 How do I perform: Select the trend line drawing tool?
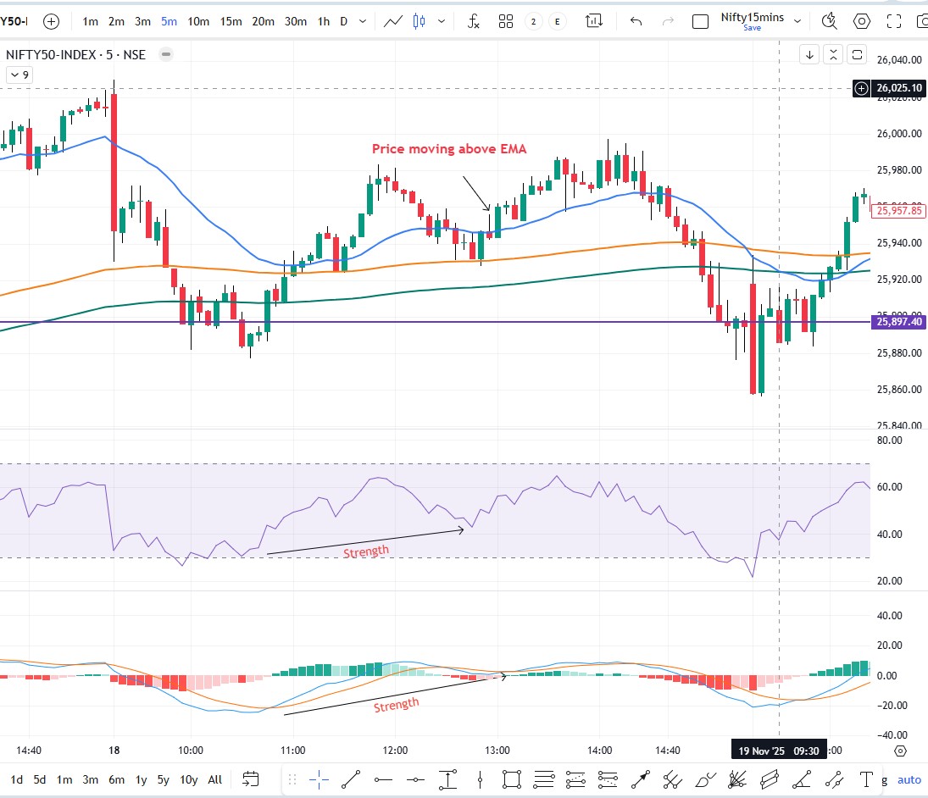click(351, 779)
